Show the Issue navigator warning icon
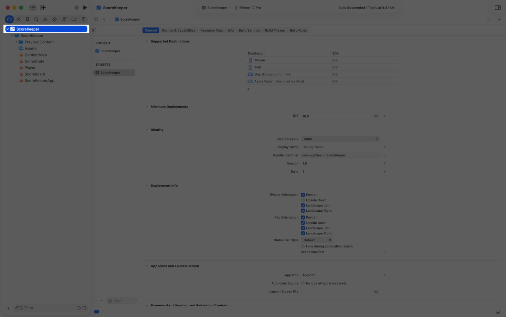Screen dimensions: 506x317 click(45, 19)
